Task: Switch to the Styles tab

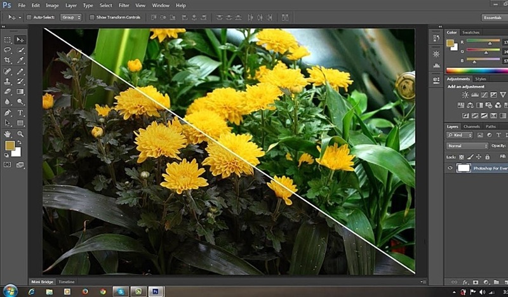Action: point(481,79)
